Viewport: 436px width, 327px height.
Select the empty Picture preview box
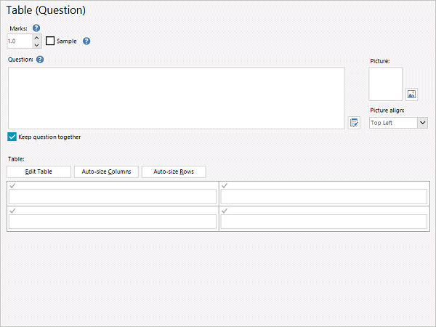[x=385, y=84]
